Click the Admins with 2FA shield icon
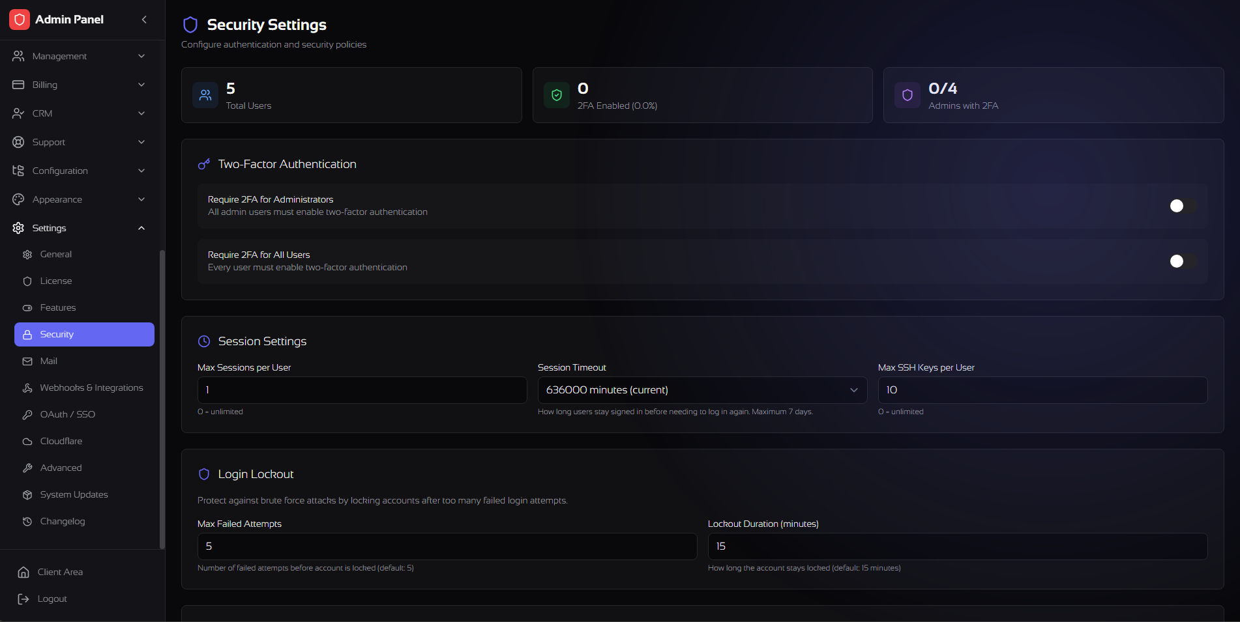The width and height of the screenshot is (1240, 622). (908, 95)
